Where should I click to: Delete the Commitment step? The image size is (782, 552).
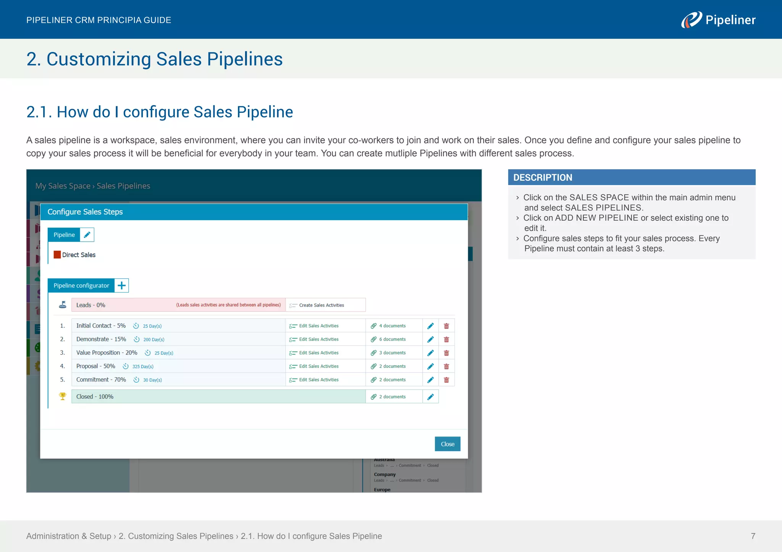tap(446, 380)
